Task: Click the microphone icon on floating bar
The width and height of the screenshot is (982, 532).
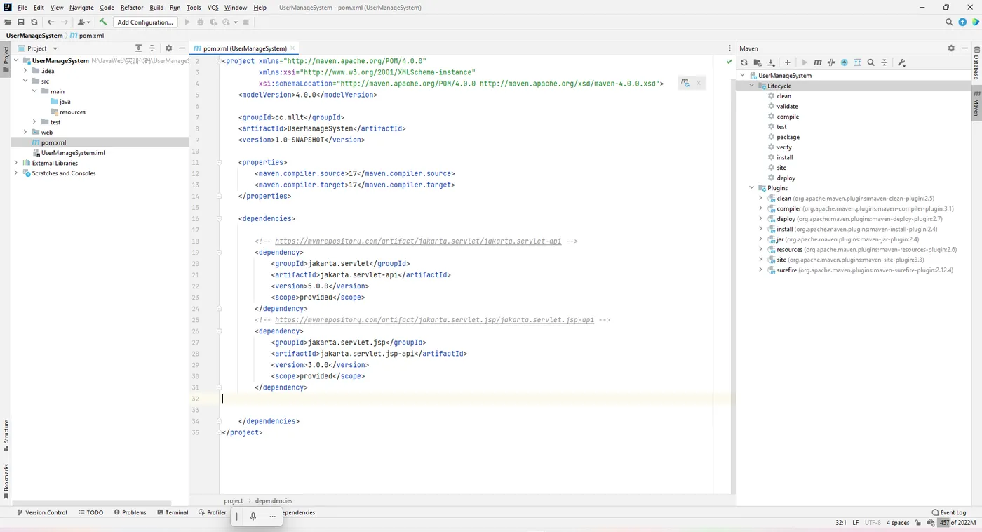Action: click(253, 517)
